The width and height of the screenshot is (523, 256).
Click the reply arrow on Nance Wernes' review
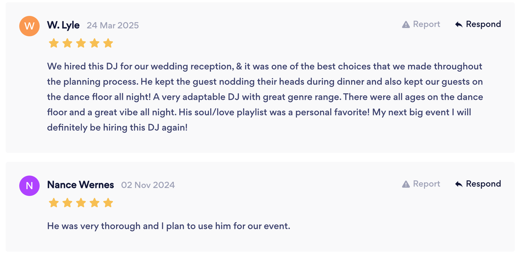click(459, 184)
